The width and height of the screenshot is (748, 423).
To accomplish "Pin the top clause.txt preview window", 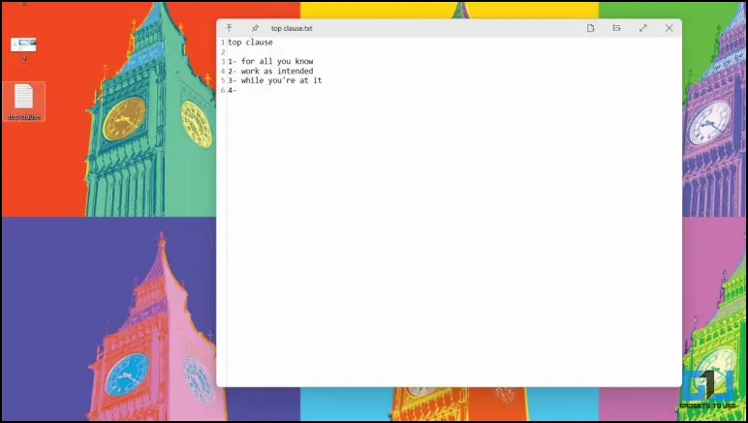I will tap(255, 28).
